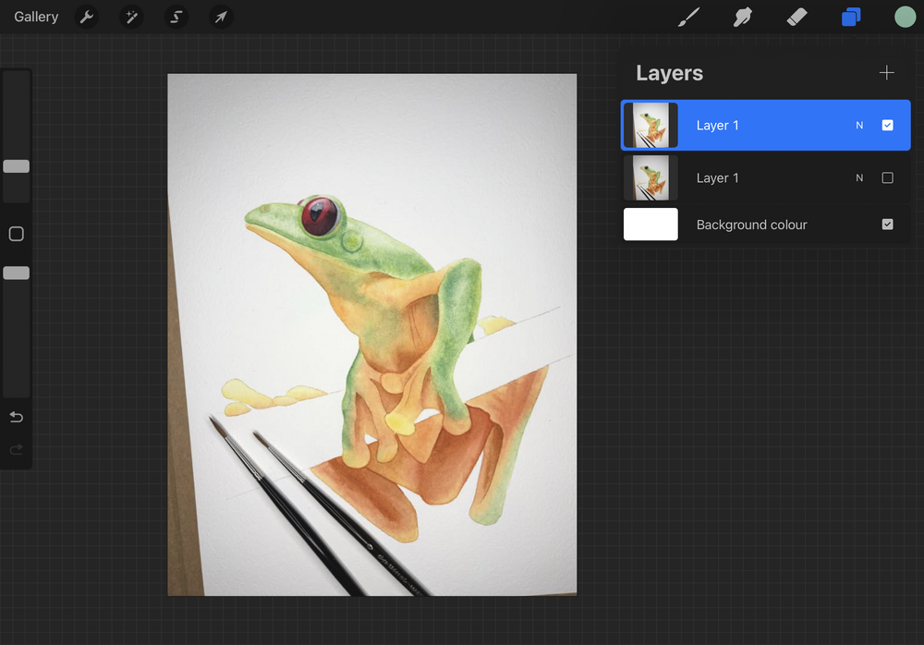Open the Adjustments magic wand menu
924x645 pixels.
(131, 17)
